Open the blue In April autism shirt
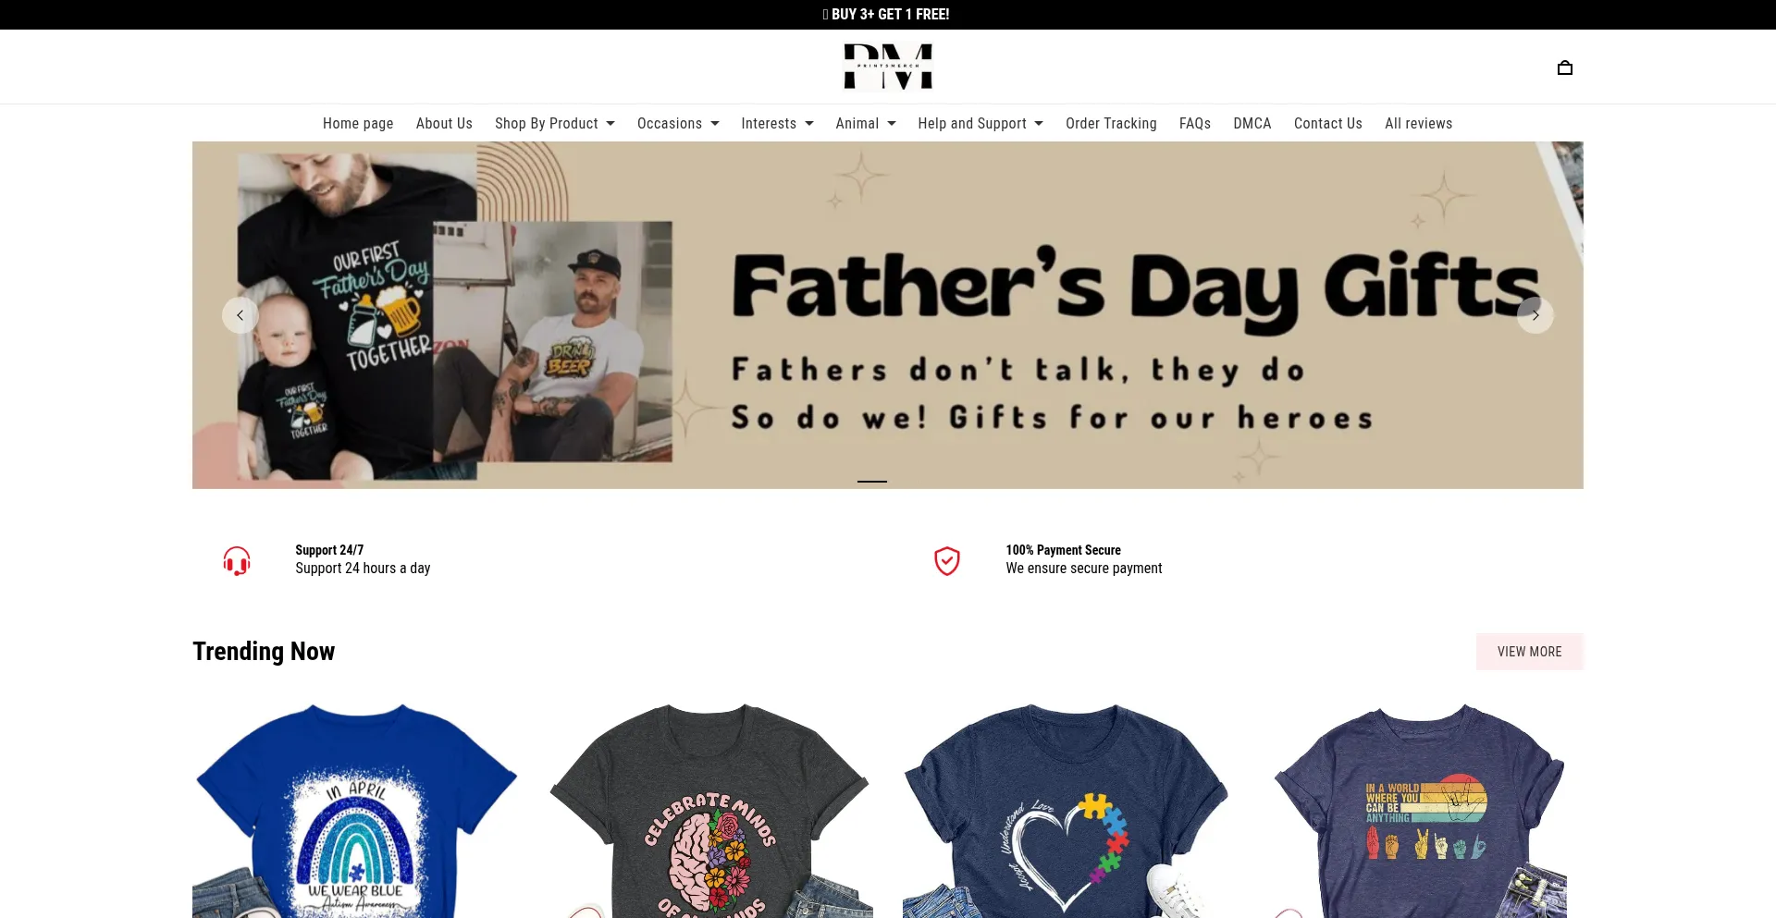Viewport: 1776px width, 918px height. (355, 810)
